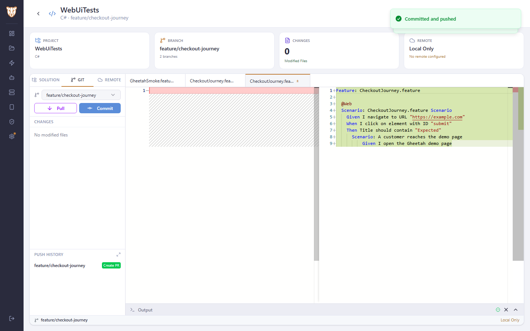Click the 'Then Title should contain' line
The image size is (530, 331).
[393, 130]
